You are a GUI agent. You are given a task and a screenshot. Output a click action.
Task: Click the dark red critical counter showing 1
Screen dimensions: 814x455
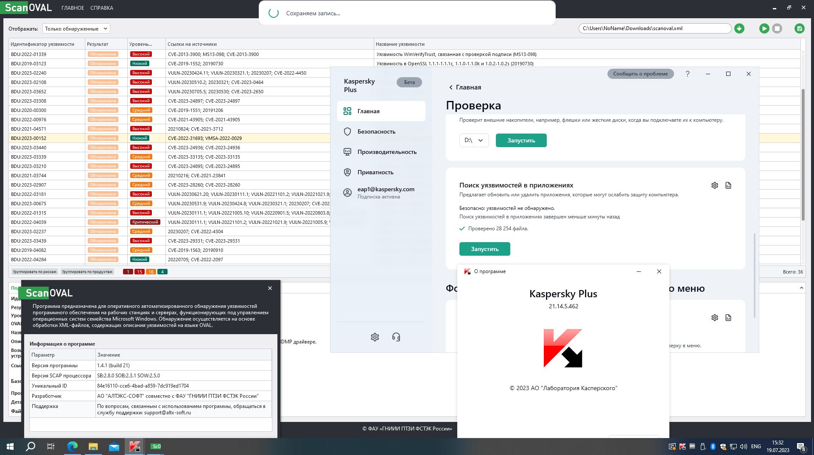point(128,272)
